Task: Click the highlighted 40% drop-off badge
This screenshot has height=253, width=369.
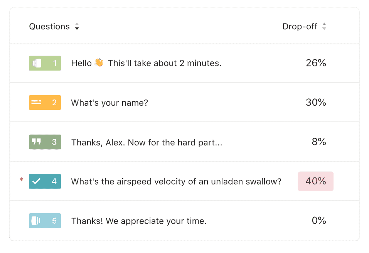Action: point(315,181)
